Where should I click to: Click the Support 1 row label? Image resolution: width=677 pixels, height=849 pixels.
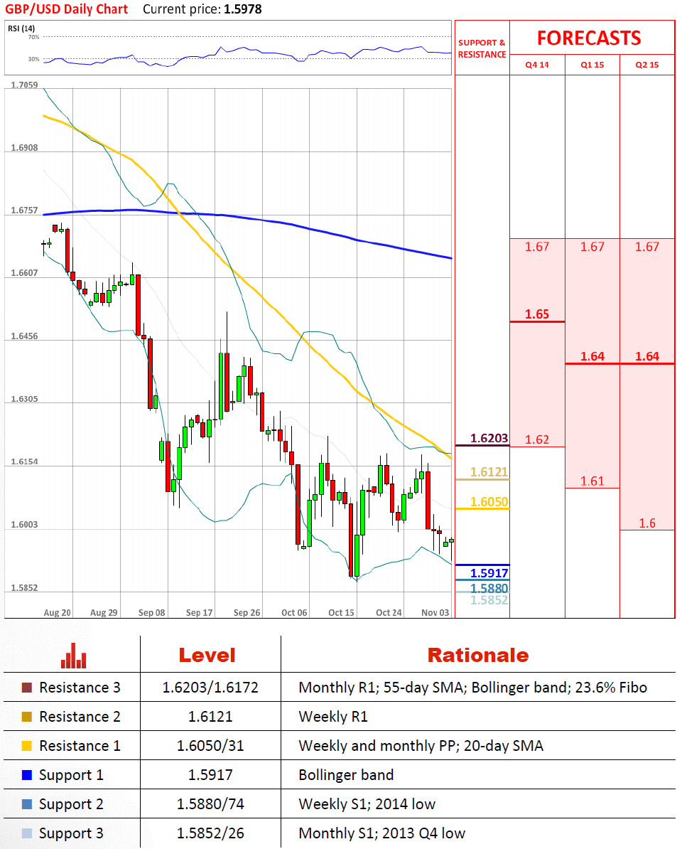(71, 775)
